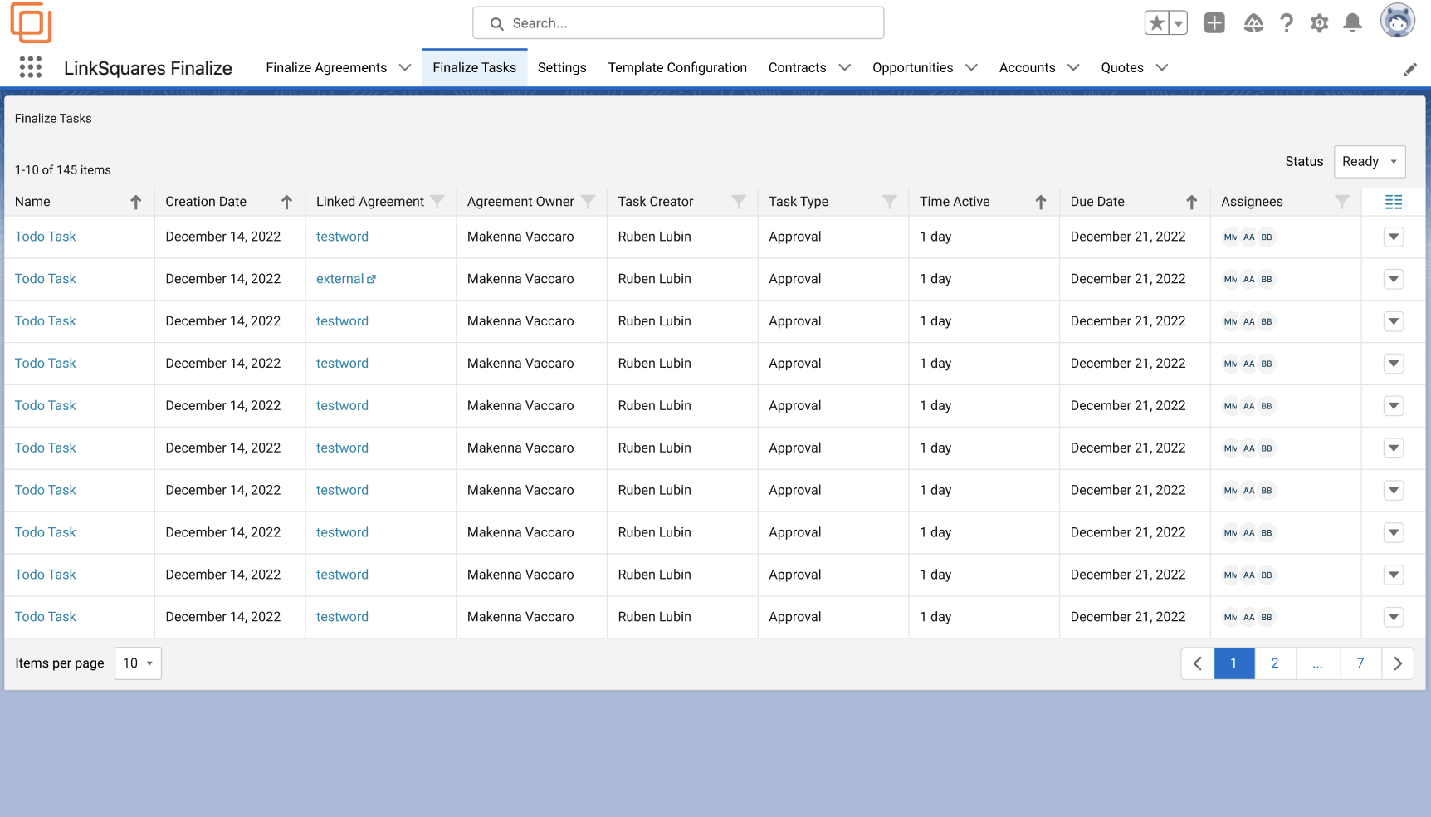This screenshot has width=1431, height=817.
Task: Expand the first row's action menu
Action: [1394, 237]
